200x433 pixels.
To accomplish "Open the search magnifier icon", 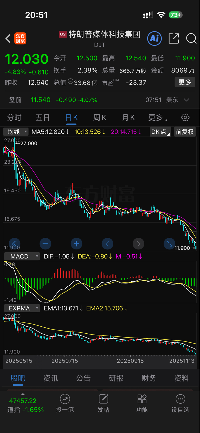I will [x=191, y=38].
